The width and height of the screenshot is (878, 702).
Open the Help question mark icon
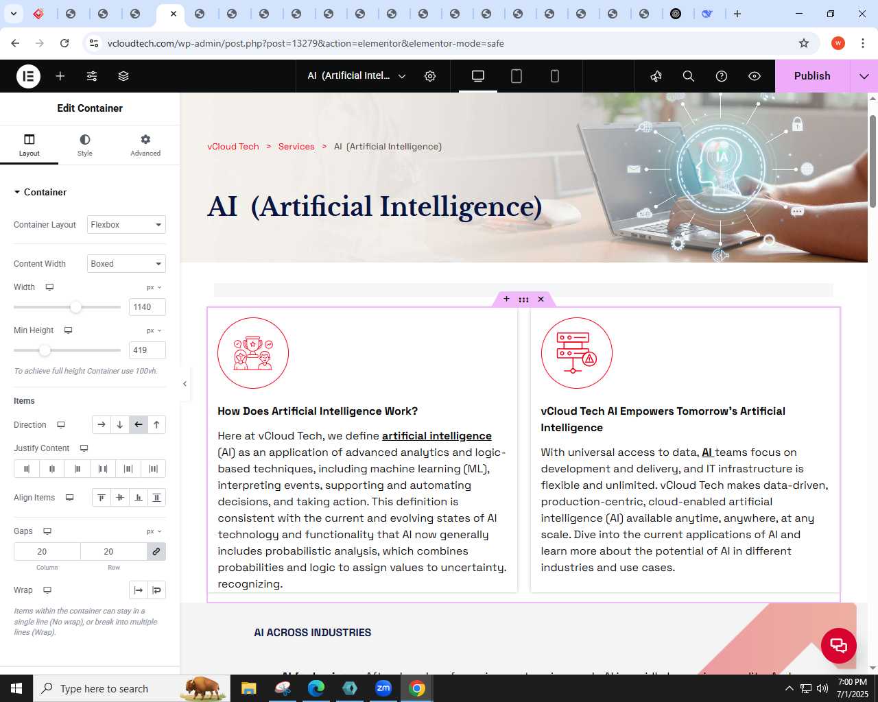pyautogui.click(x=722, y=76)
